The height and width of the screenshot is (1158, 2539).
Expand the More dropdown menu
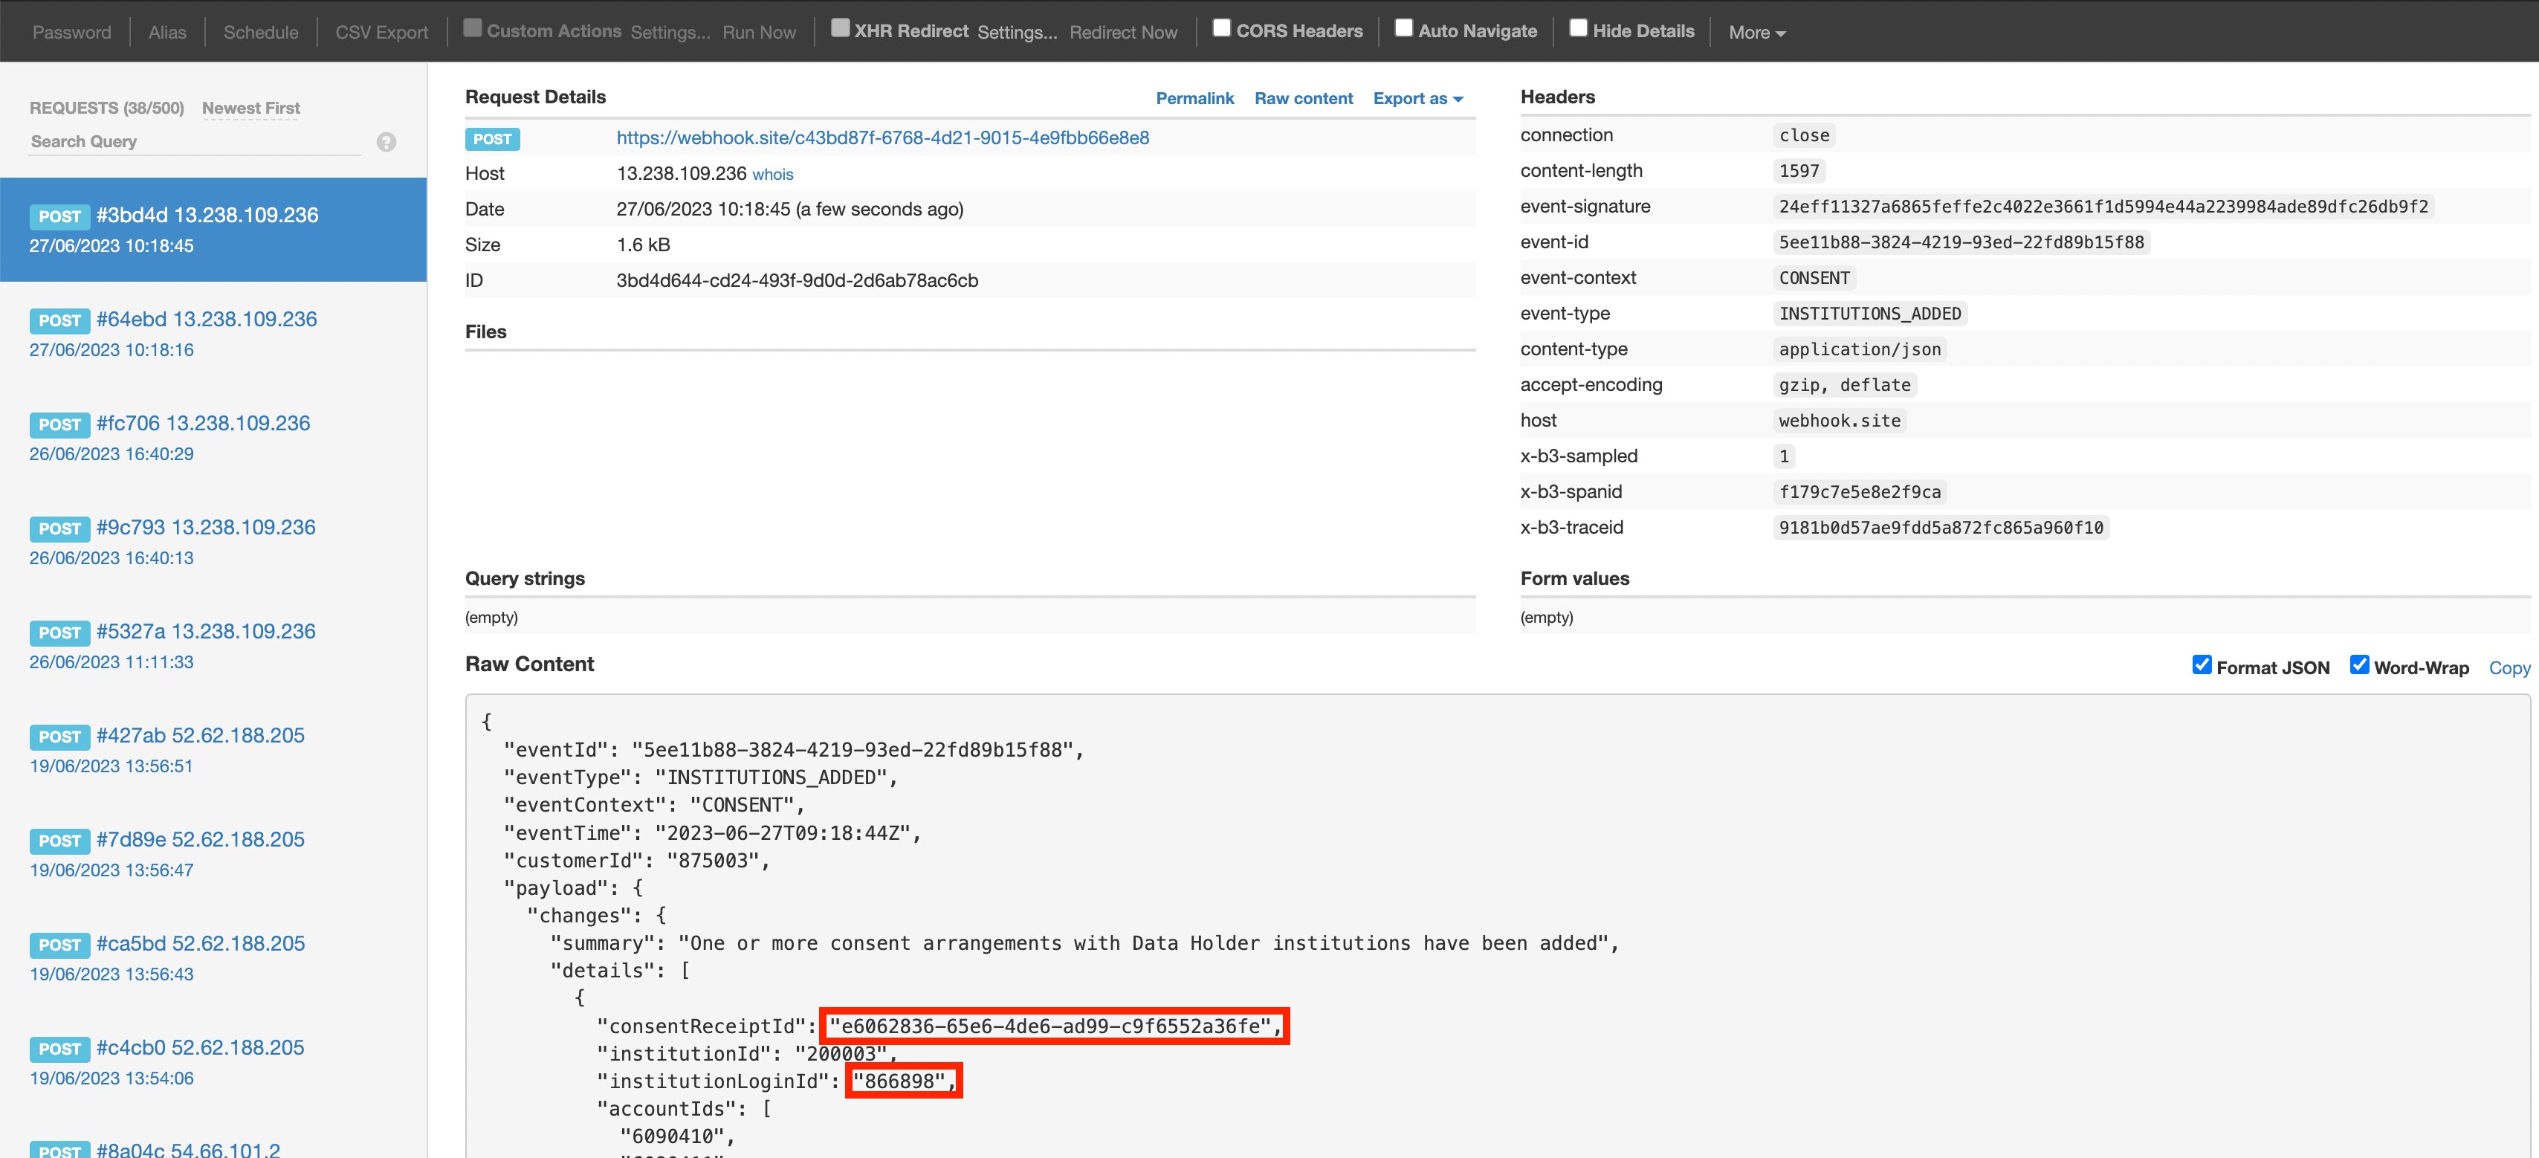click(1756, 33)
